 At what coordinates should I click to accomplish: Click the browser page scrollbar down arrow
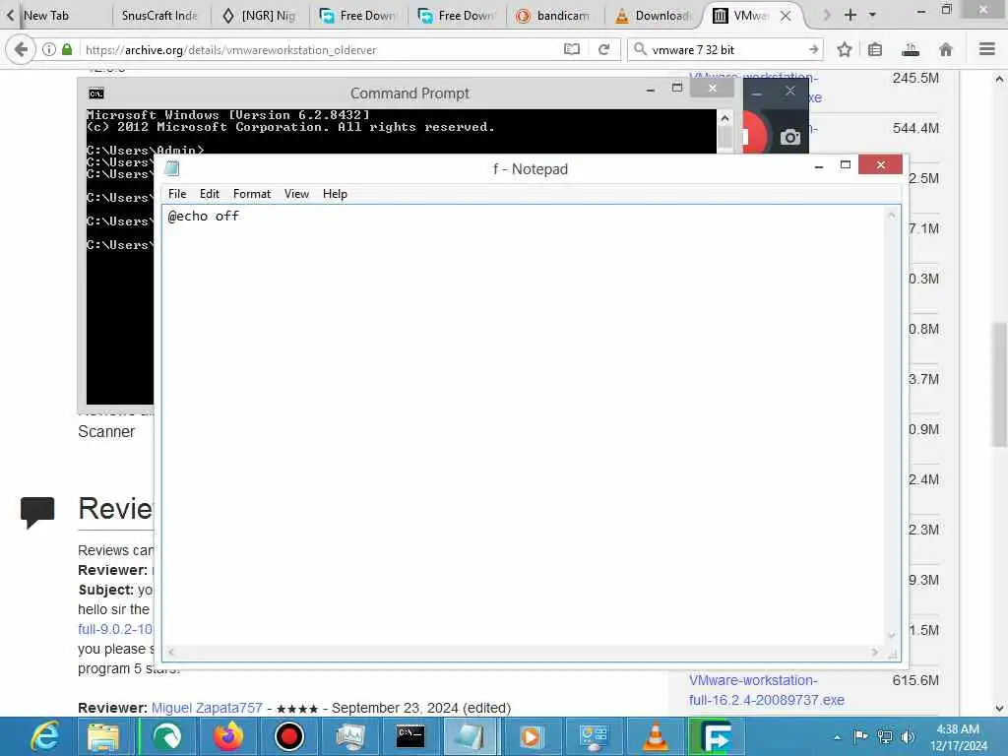pos(998,709)
